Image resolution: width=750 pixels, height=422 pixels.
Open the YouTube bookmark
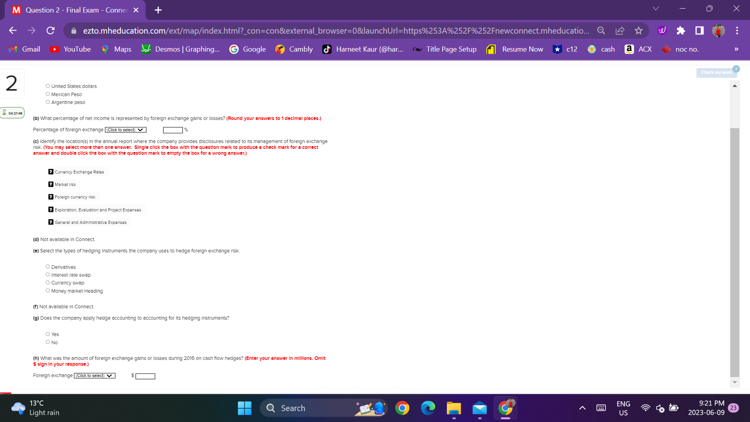(x=71, y=49)
